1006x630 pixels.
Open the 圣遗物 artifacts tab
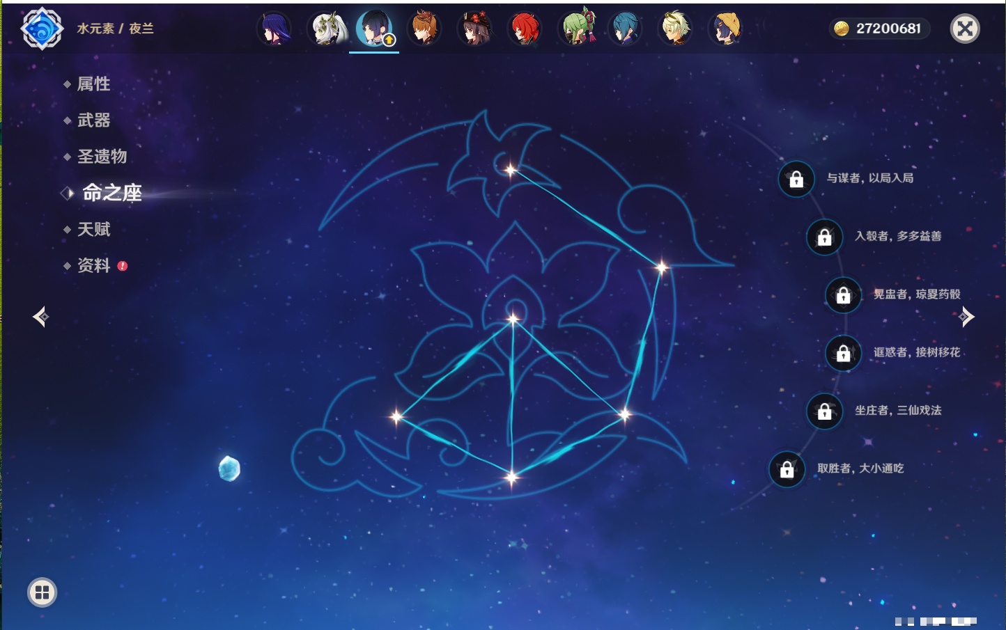[102, 157]
